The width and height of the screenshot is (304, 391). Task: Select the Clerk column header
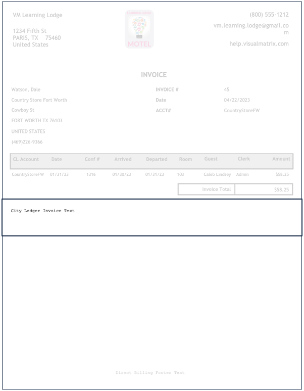click(x=243, y=159)
